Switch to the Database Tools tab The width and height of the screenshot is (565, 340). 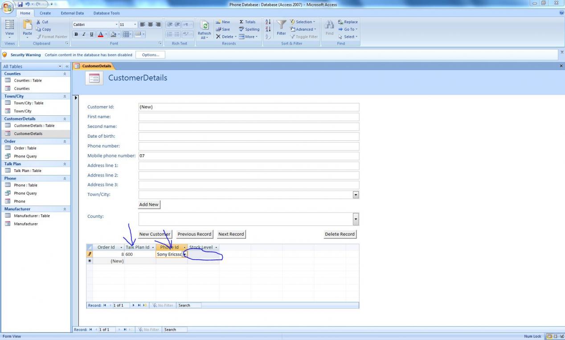click(106, 13)
